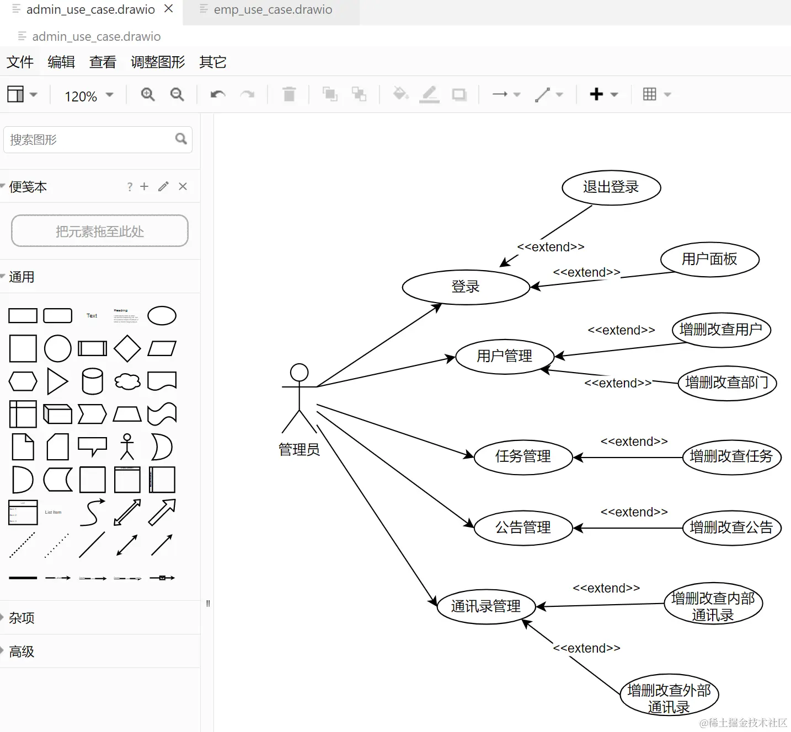The image size is (791, 732).
Task: Open the 查看 menu
Action: click(x=103, y=62)
